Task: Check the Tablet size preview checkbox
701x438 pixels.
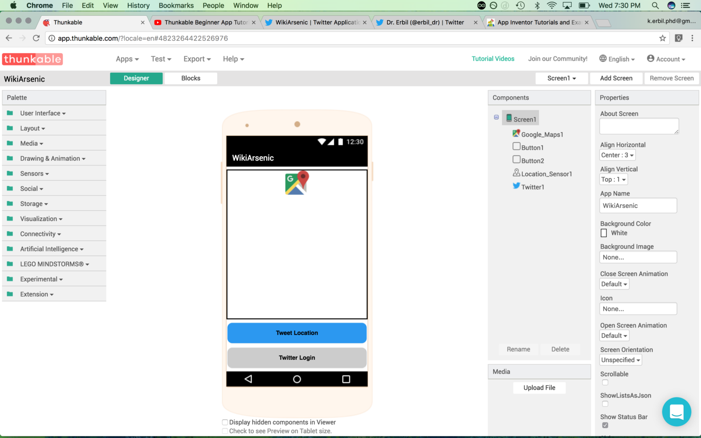Action: pos(225,431)
